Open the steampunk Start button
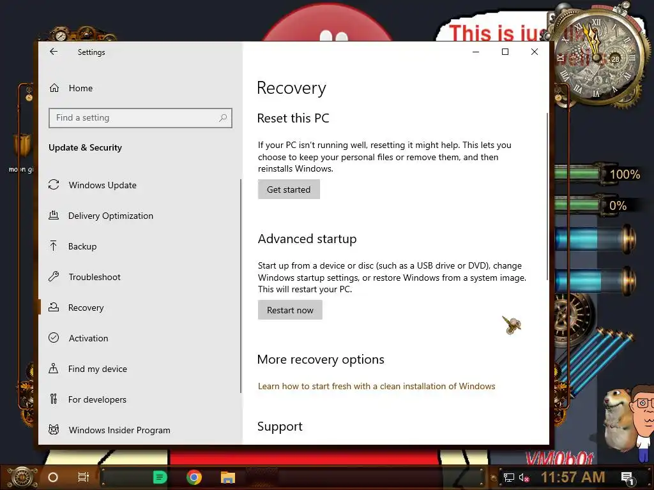Image resolution: width=654 pixels, height=490 pixels. pyautogui.click(x=22, y=477)
